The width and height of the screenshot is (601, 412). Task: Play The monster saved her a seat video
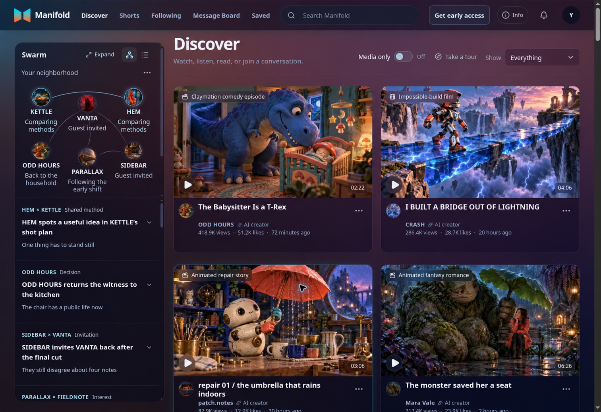394,363
